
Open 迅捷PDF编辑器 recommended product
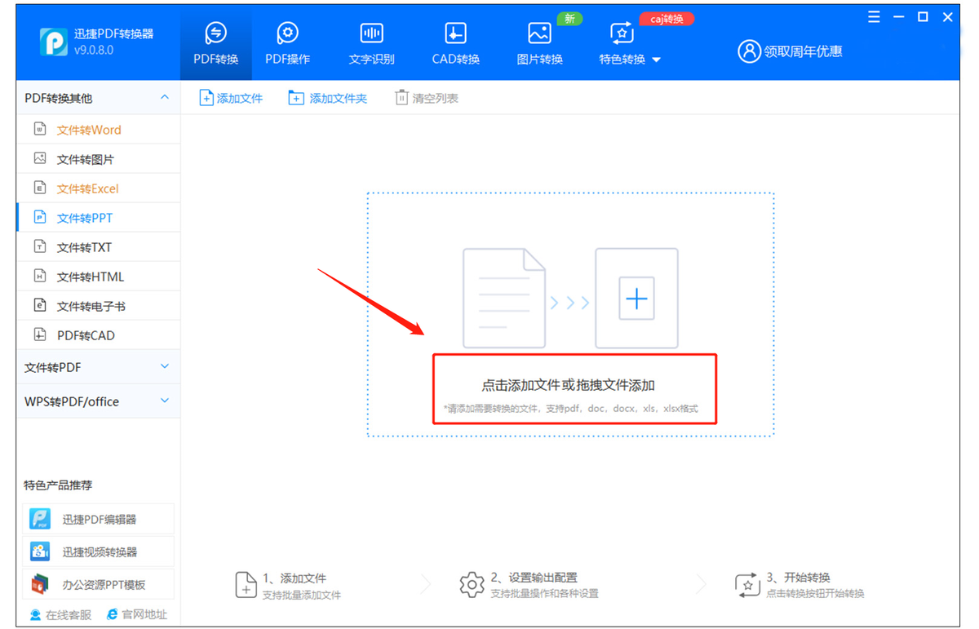click(99, 519)
